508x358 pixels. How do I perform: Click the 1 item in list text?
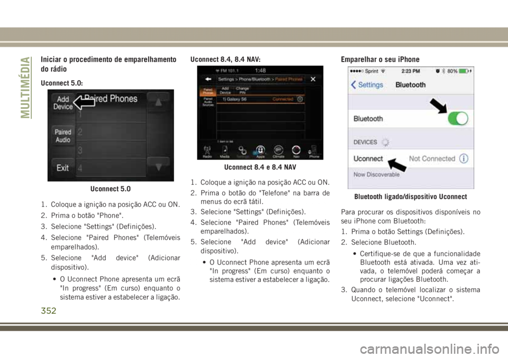tap(225, 142)
